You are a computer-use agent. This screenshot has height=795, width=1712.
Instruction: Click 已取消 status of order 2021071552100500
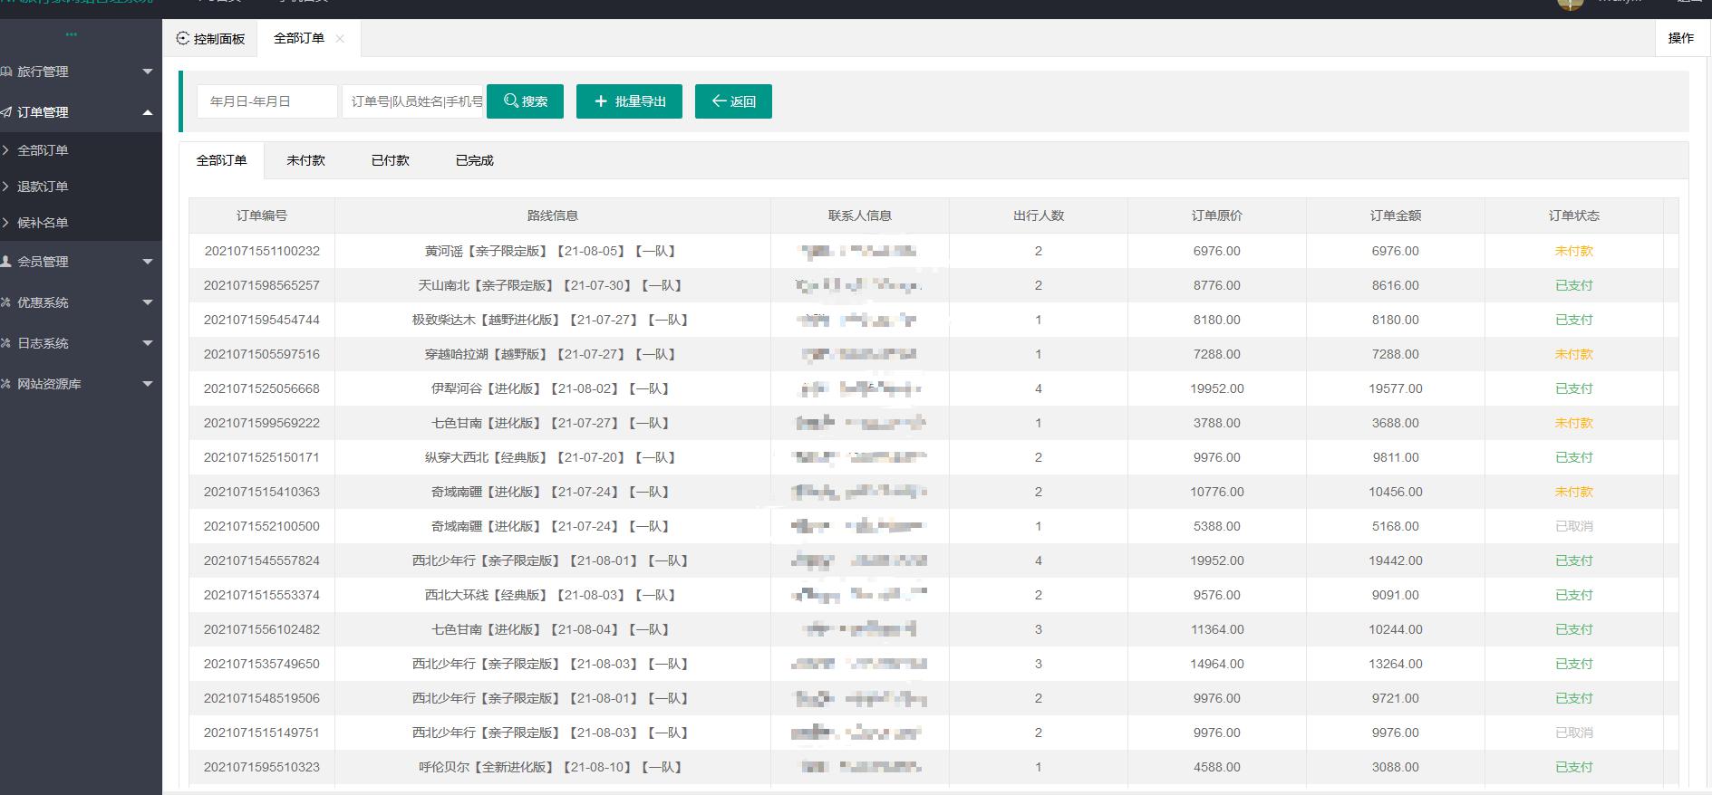[x=1574, y=526]
